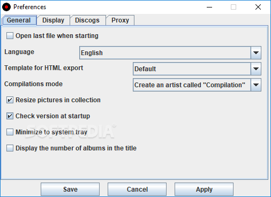Click the Language label

[x=19, y=52]
